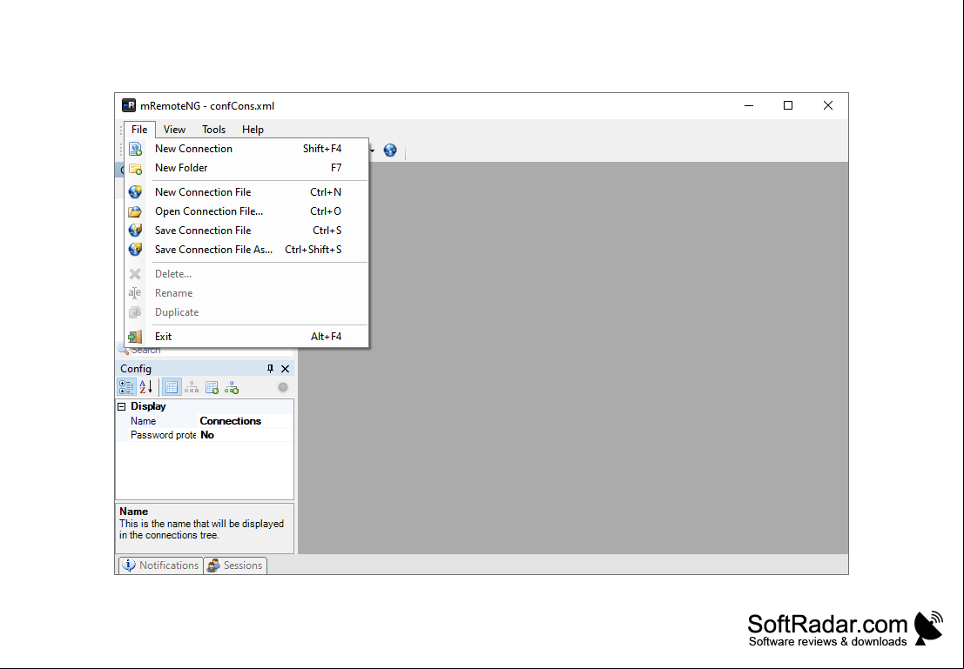This screenshot has width=964, height=669.
Task: Switch to the Sessions tab
Action: point(235,565)
